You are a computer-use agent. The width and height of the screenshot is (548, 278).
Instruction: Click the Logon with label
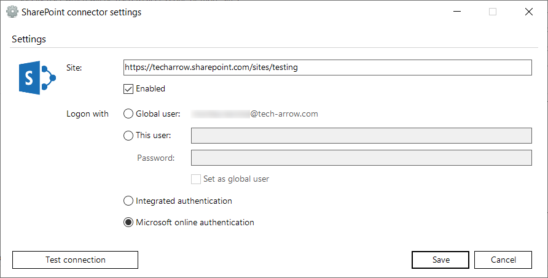[x=87, y=114]
